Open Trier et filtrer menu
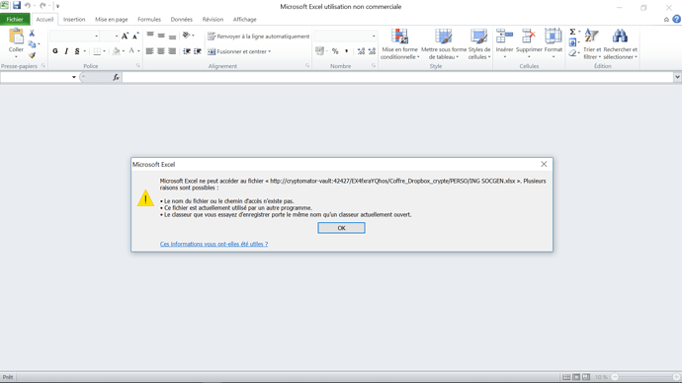 (592, 43)
